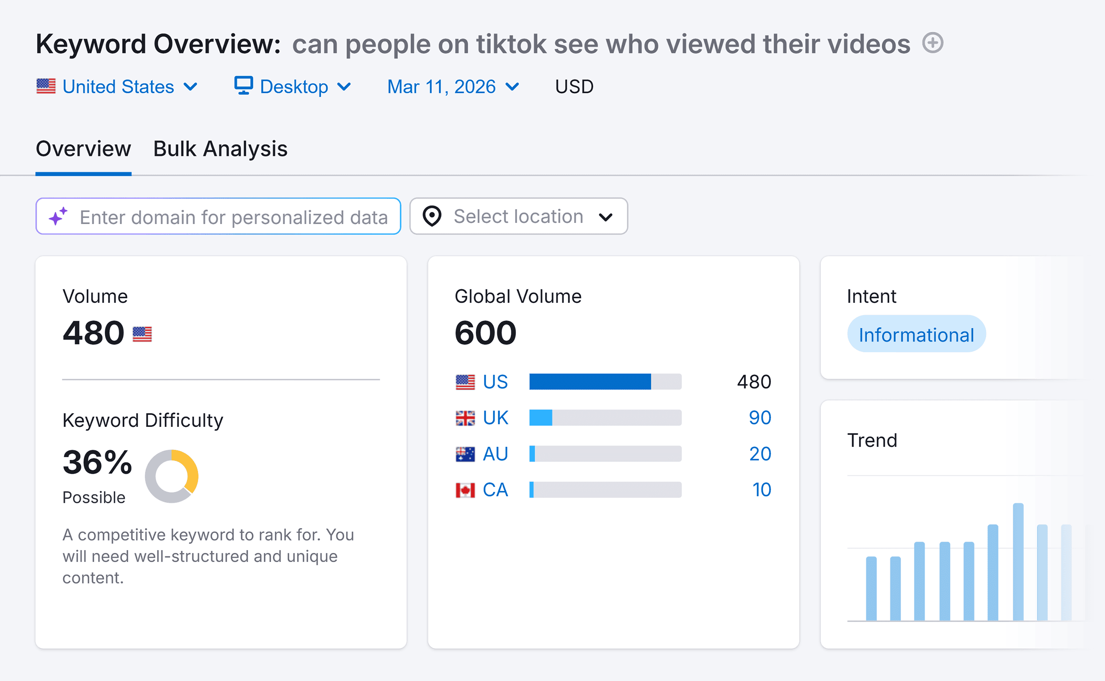Click the Informational intent badge

916,334
